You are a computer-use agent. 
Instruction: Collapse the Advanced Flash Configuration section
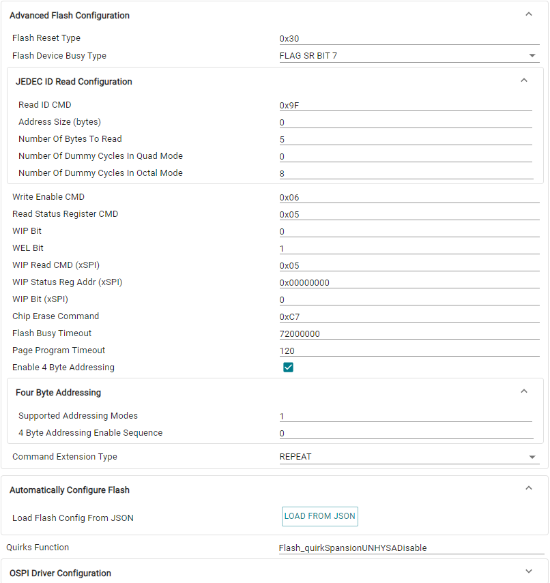point(529,14)
